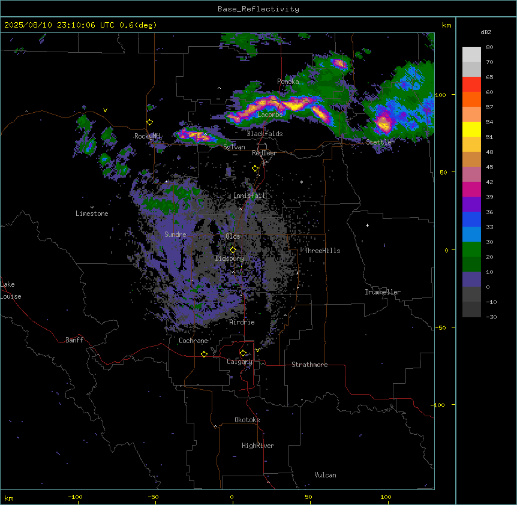Click the Base_Reflectivity title text
Viewport: 517px width, 505px height.
(x=258, y=9)
